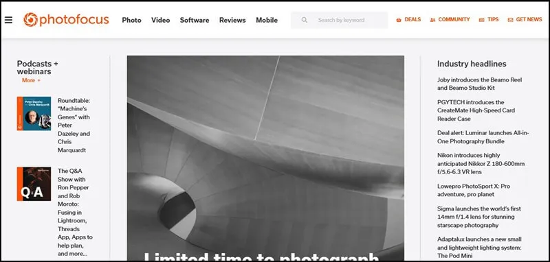Go to the Reviews section
This screenshot has width=550, height=262.
tap(232, 20)
